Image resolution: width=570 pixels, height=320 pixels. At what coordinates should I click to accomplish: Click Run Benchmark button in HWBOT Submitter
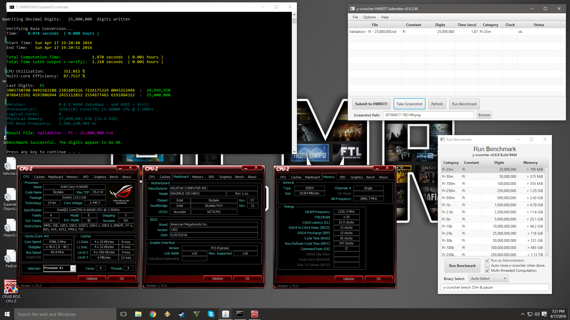coord(464,104)
